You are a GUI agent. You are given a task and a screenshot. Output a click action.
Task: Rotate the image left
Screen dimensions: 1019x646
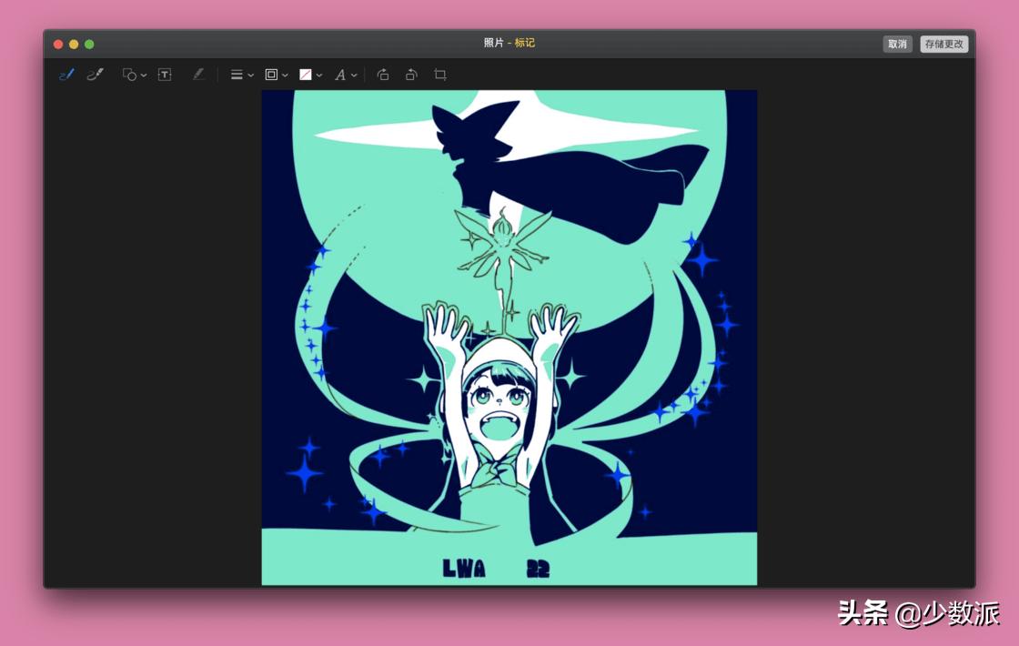[x=383, y=75]
